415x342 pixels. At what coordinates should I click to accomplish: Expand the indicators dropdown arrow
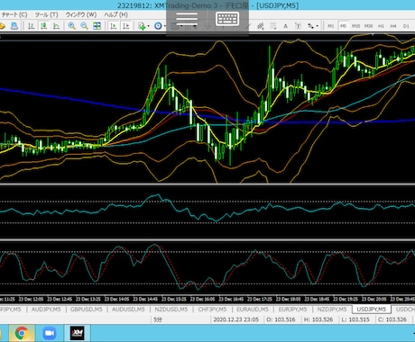(x=148, y=26)
